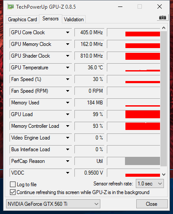Viewport: 173px width, 214px height.
Task: Open the VDDC sensor dropdown arrow
Action: [67, 173]
